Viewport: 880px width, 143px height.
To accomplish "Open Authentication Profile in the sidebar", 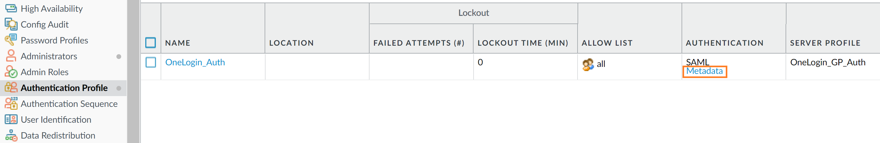I will (64, 88).
